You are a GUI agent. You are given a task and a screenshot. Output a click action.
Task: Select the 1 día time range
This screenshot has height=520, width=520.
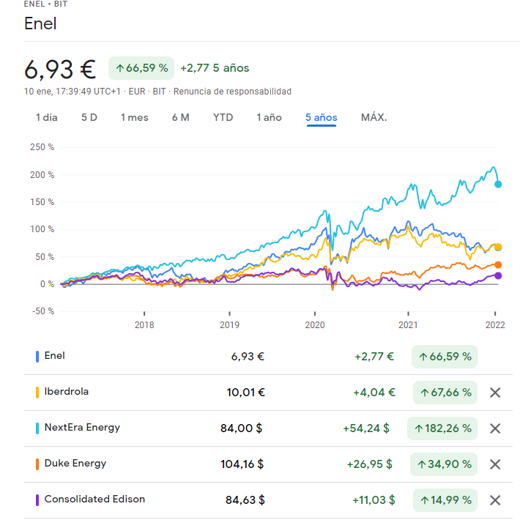(x=47, y=117)
